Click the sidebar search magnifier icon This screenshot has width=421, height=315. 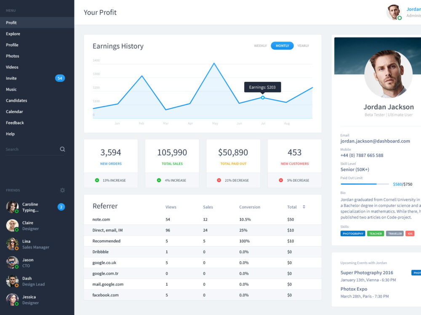coord(62,149)
